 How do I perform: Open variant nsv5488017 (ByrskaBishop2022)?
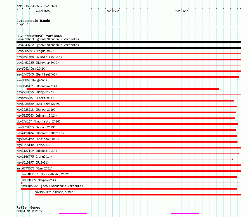point(45,174)
